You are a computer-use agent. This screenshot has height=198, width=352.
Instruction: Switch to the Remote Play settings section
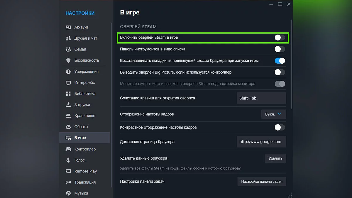click(x=85, y=171)
